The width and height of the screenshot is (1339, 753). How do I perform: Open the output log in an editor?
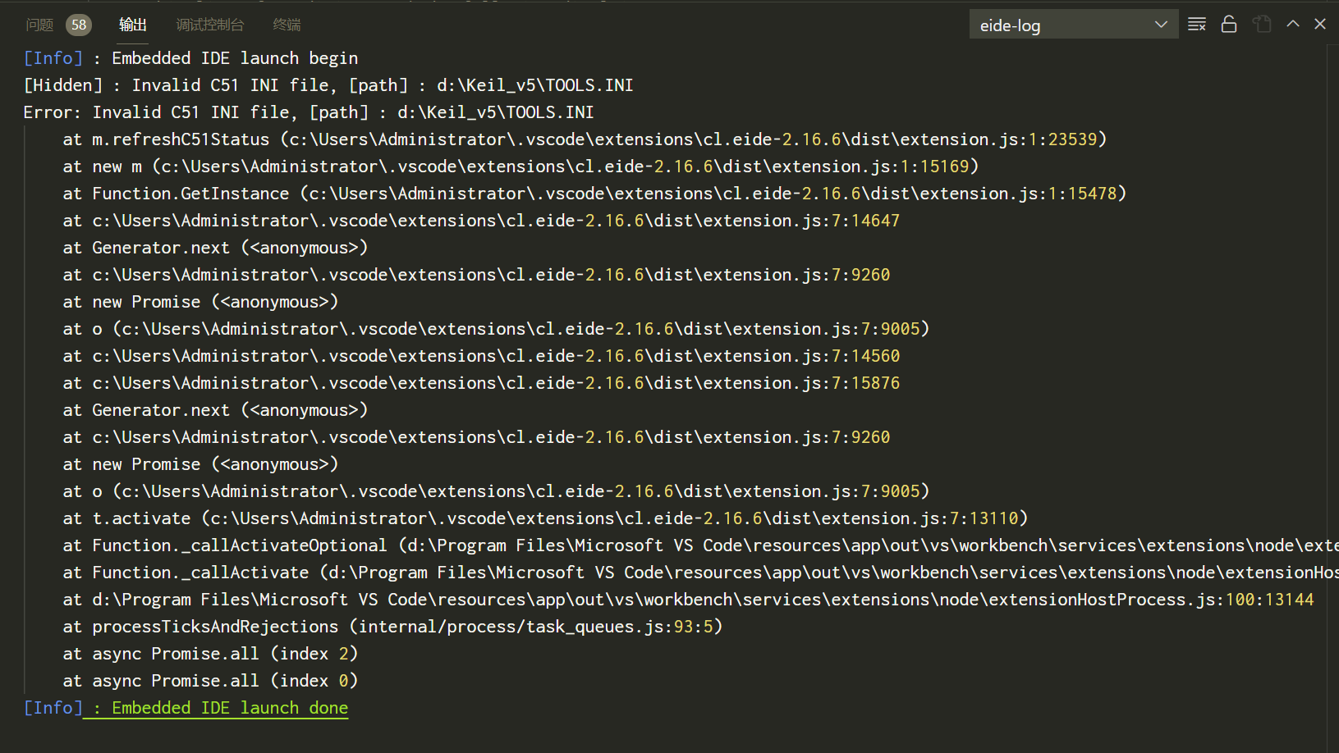1262,24
